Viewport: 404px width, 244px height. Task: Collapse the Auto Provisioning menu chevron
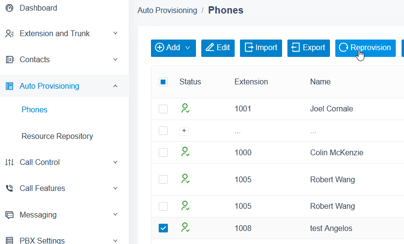116,86
